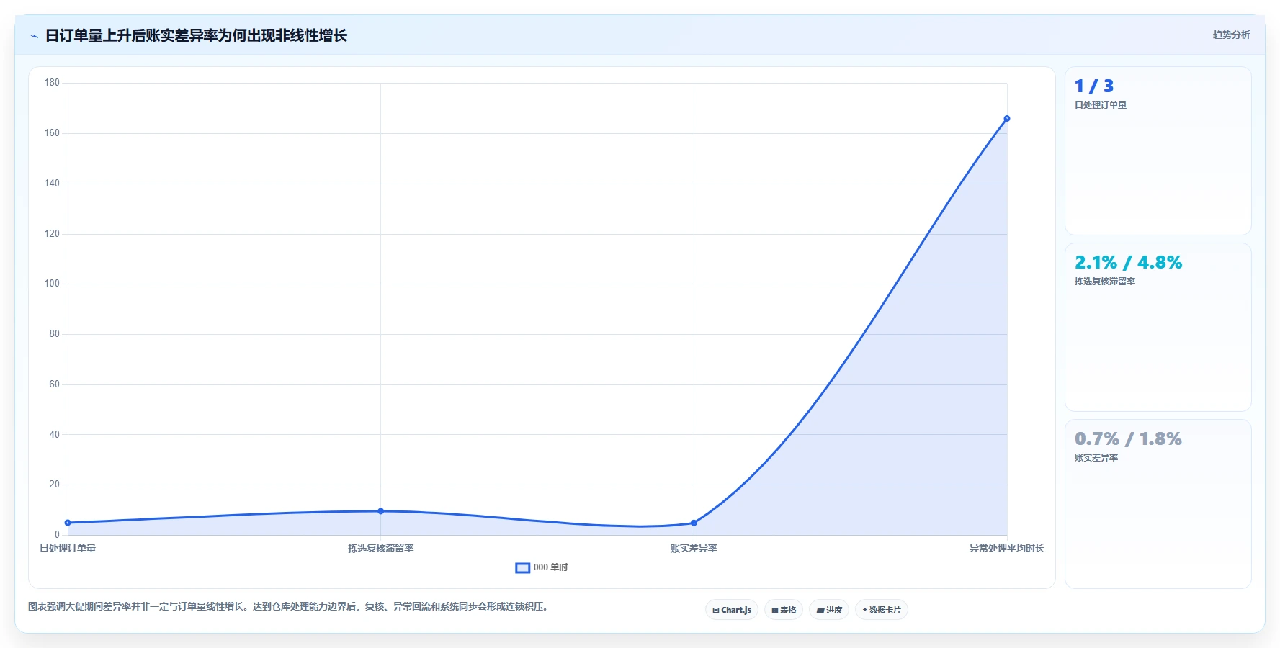Click the 拣选复核滞留率 x-axis label
1280x648 pixels.
coord(380,548)
